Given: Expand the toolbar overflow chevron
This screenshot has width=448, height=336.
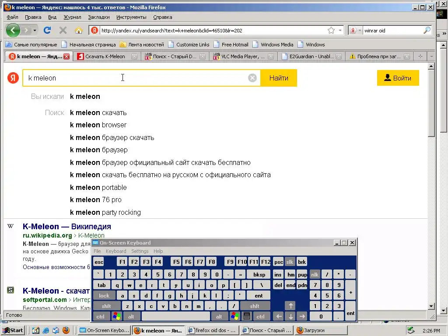Looking at the screenshot, I should coord(444,34).
